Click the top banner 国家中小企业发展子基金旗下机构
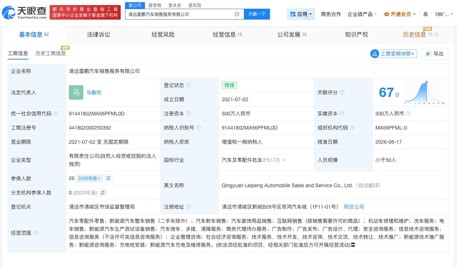 coord(85,15)
